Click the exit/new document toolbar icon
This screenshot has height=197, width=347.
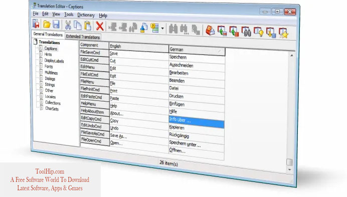(x=36, y=24)
